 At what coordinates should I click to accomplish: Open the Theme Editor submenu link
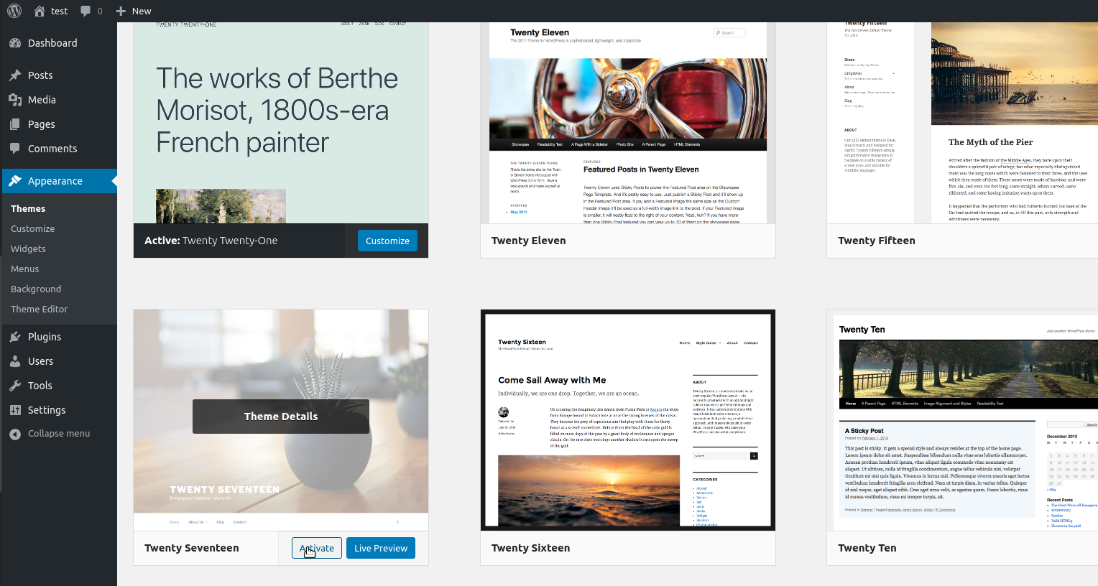[40, 310]
